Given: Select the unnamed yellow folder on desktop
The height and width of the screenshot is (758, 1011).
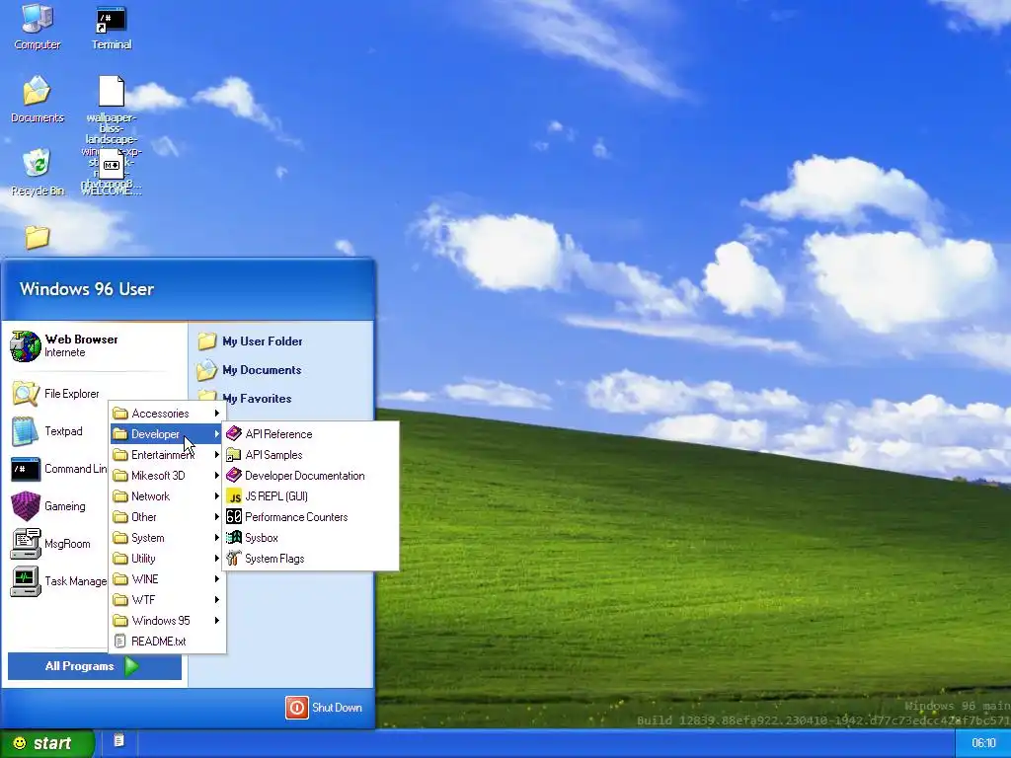Looking at the screenshot, I should coord(38,237).
